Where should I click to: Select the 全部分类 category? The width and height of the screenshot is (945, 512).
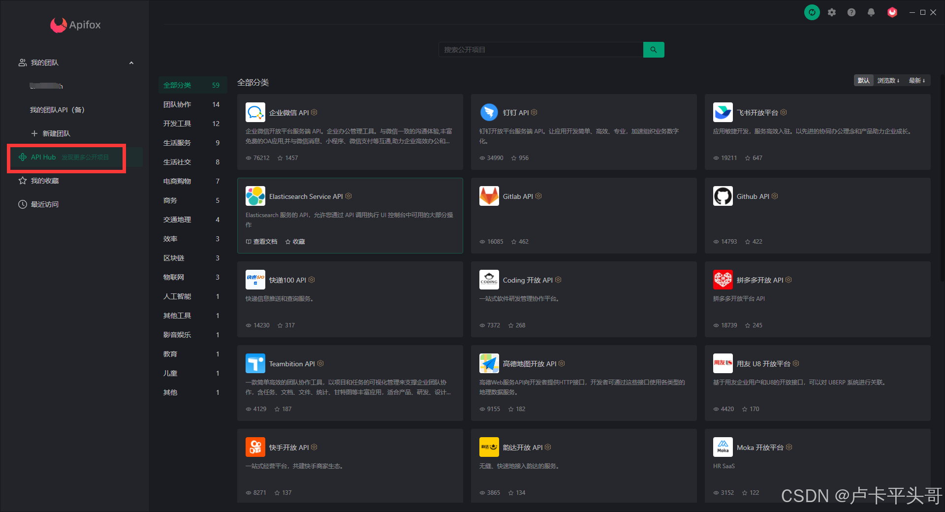coord(192,85)
